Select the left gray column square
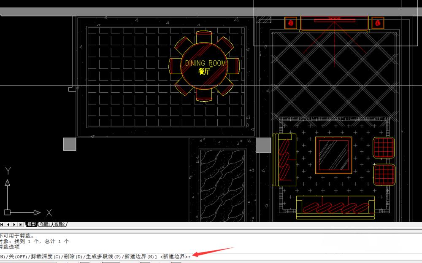The height and width of the screenshot is (263, 422). pos(70,144)
